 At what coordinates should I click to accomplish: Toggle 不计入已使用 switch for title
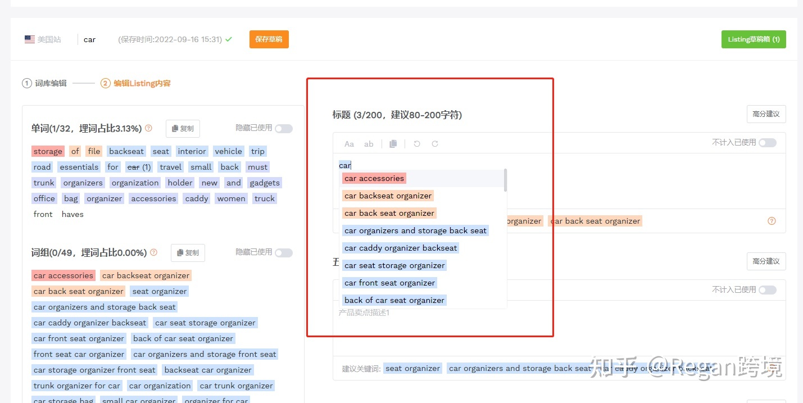pyautogui.click(x=768, y=143)
